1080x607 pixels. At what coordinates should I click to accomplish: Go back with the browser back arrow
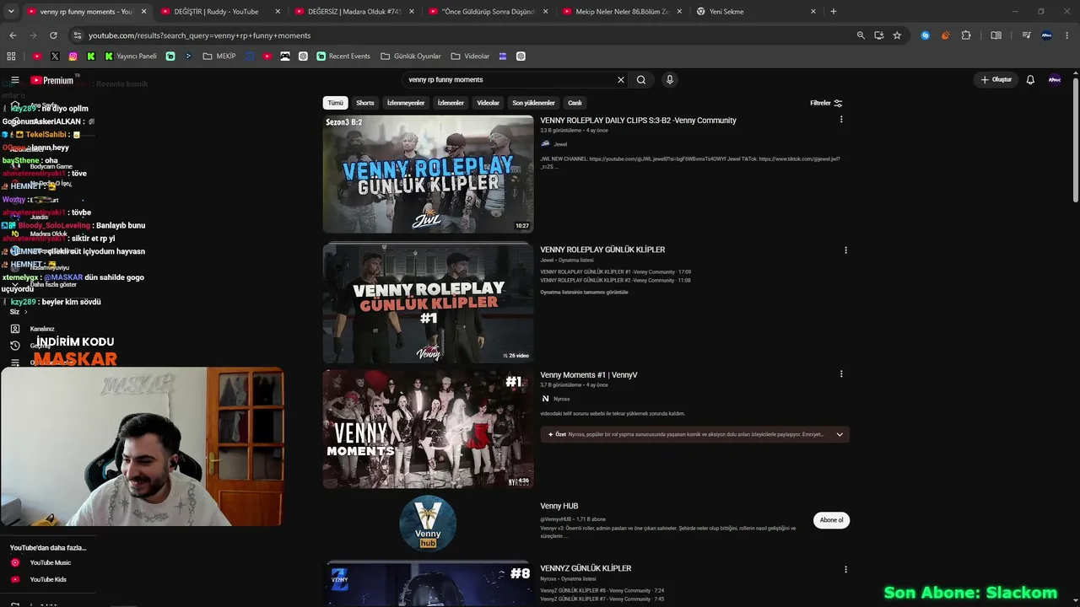coord(13,35)
